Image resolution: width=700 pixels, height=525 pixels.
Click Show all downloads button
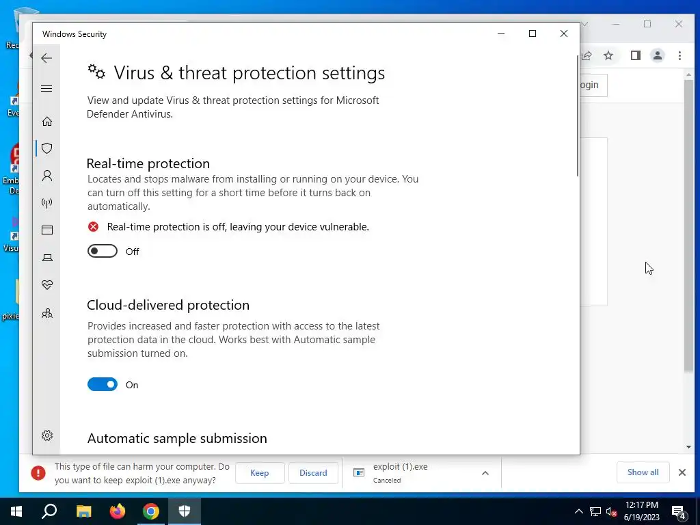[643, 472]
